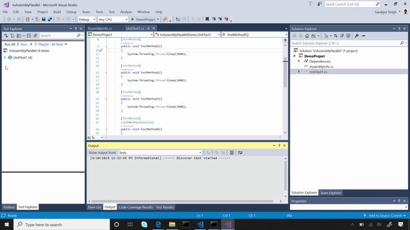Switch to the Test Results tab
410x230 pixels.
click(165, 207)
